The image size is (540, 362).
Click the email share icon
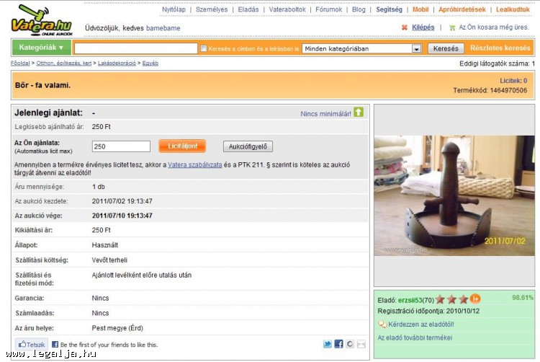point(361,344)
